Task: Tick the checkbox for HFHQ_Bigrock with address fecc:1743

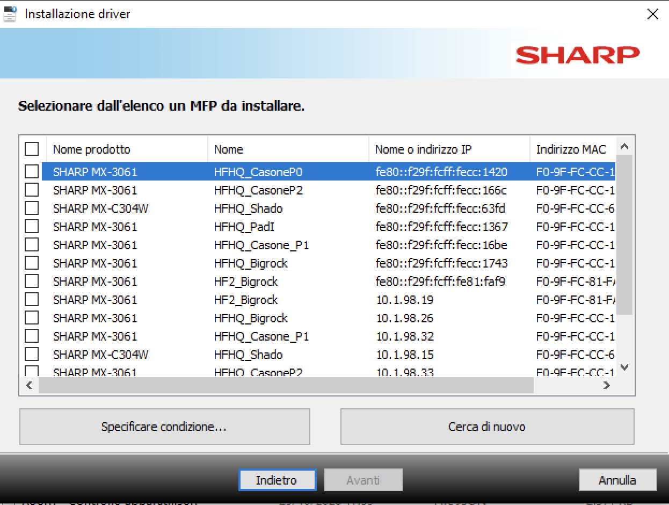Action: [x=32, y=263]
